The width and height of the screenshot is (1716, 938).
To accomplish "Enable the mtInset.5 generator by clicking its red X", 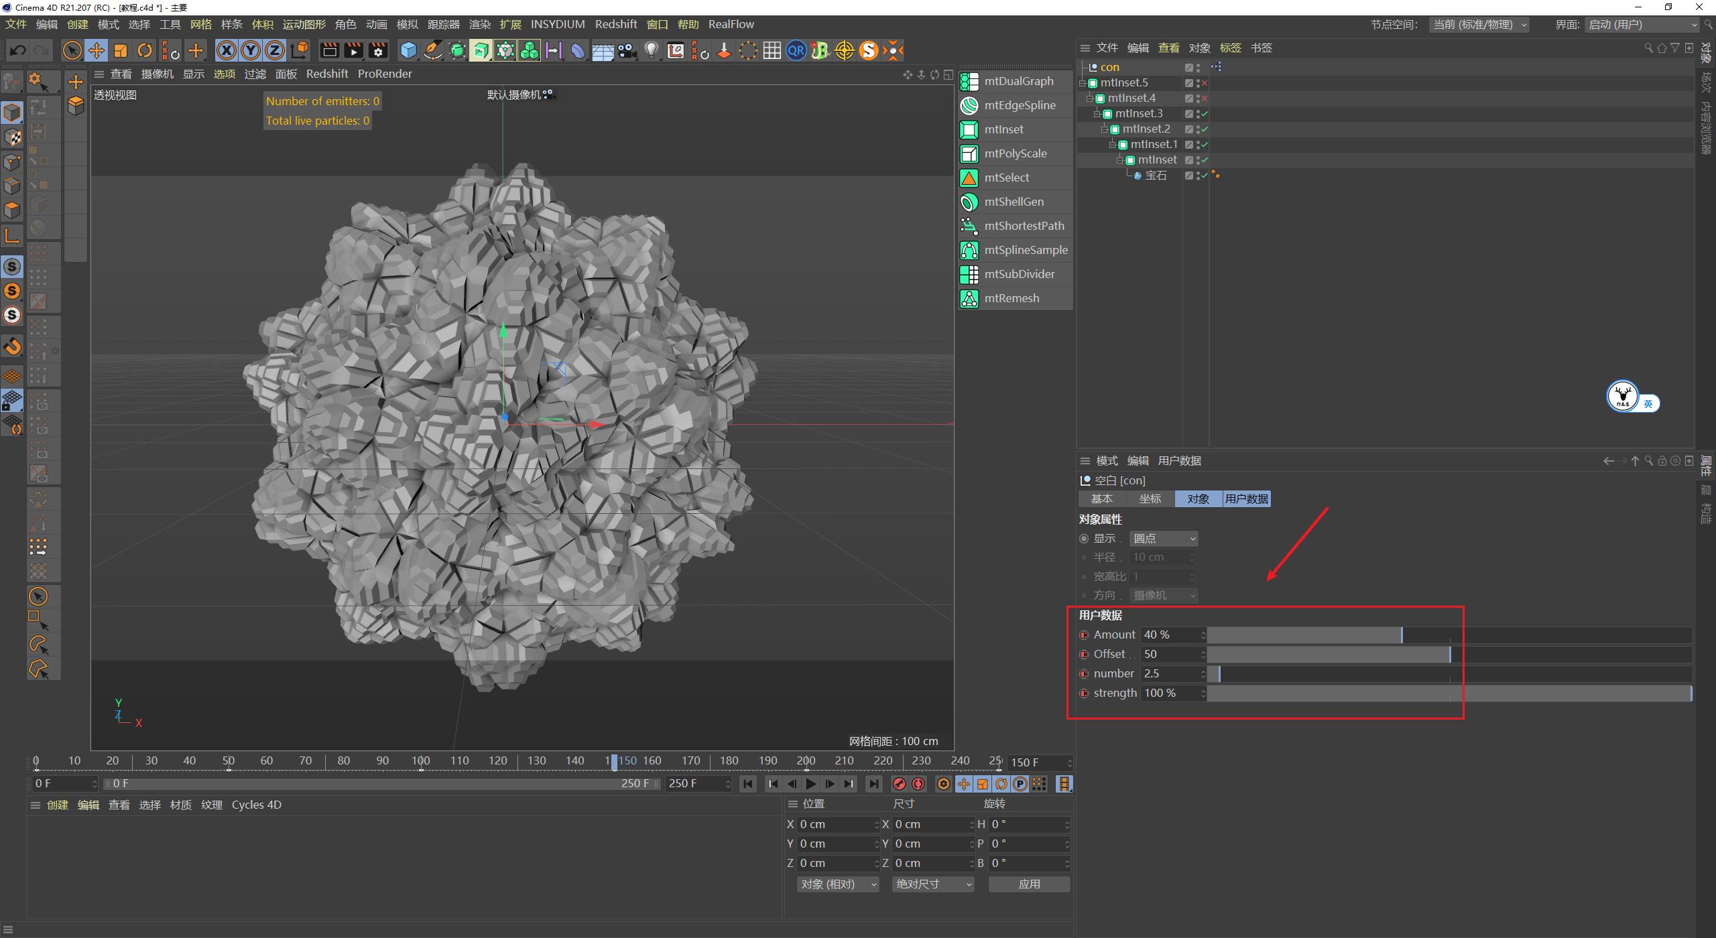I will (x=1204, y=82).
